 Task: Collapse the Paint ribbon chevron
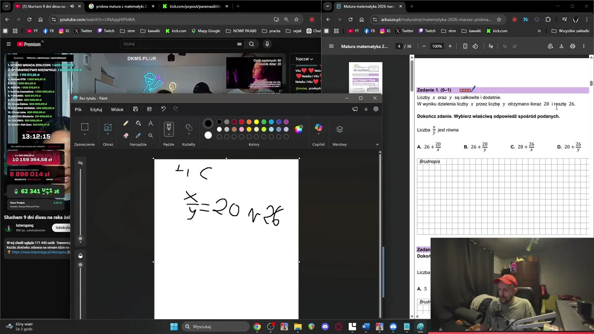pyautogui.click(x=377, y=144)
